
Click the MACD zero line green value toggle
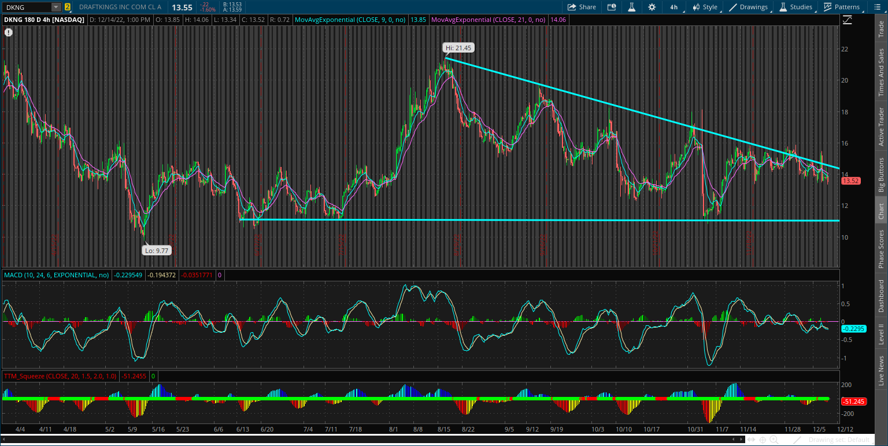coord(221,275)
